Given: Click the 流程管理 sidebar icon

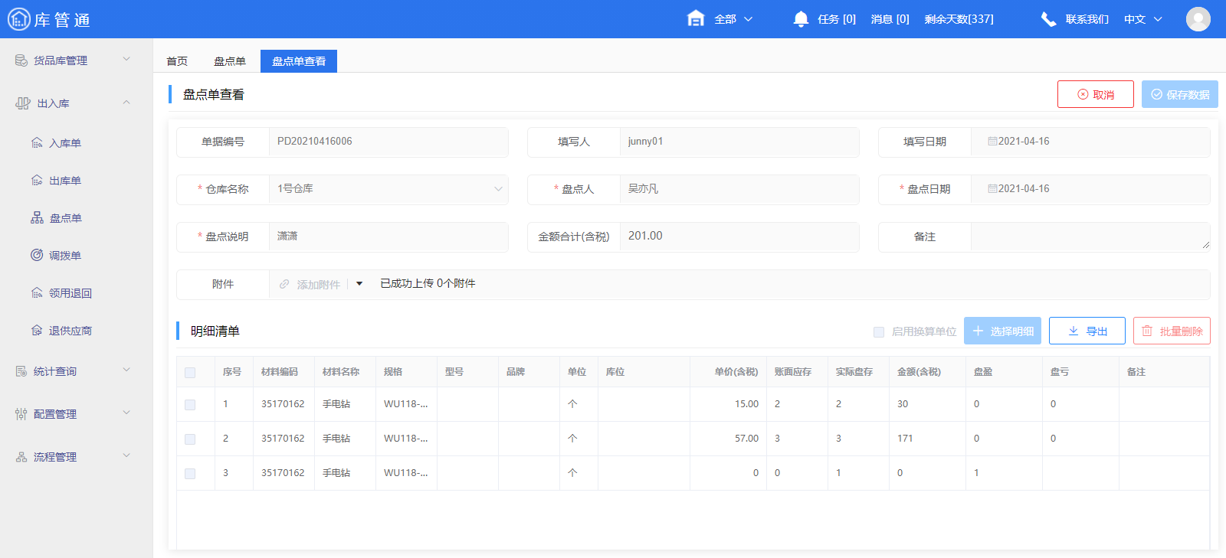Looking at the screenshot, I should (21, 457).
